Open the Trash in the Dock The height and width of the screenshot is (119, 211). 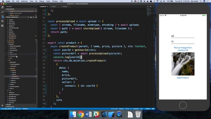[138, 114]
